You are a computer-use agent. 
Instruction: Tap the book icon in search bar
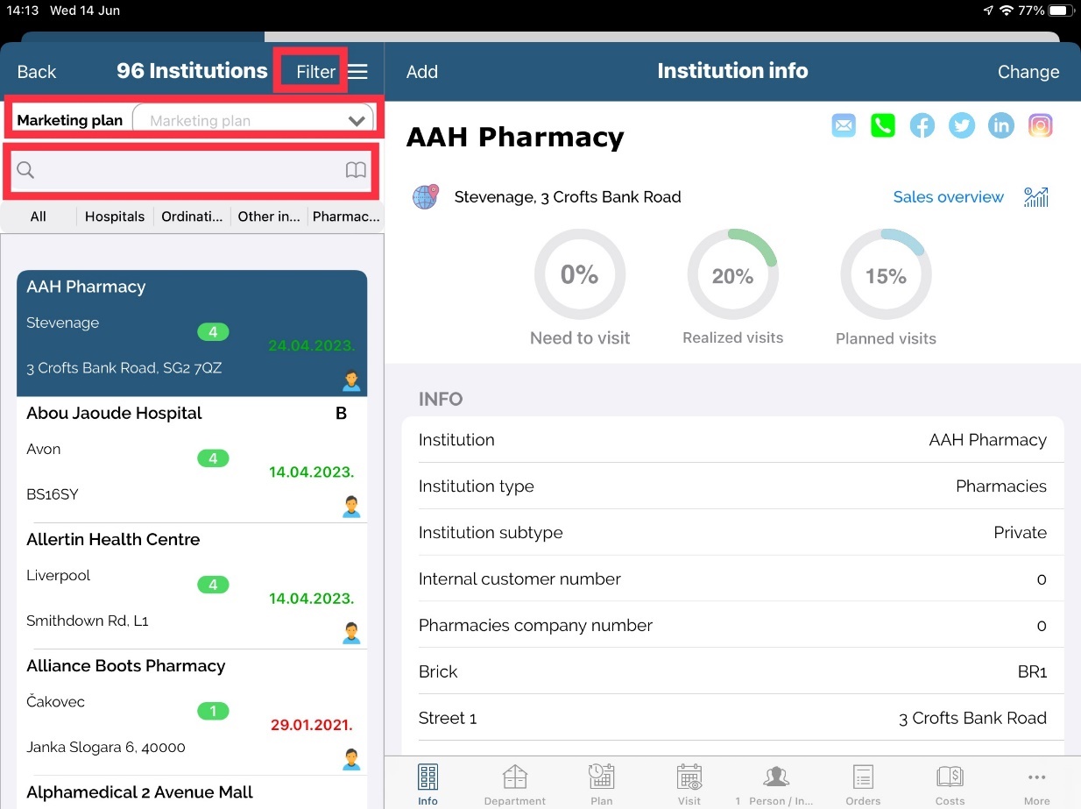click(356, 170)
